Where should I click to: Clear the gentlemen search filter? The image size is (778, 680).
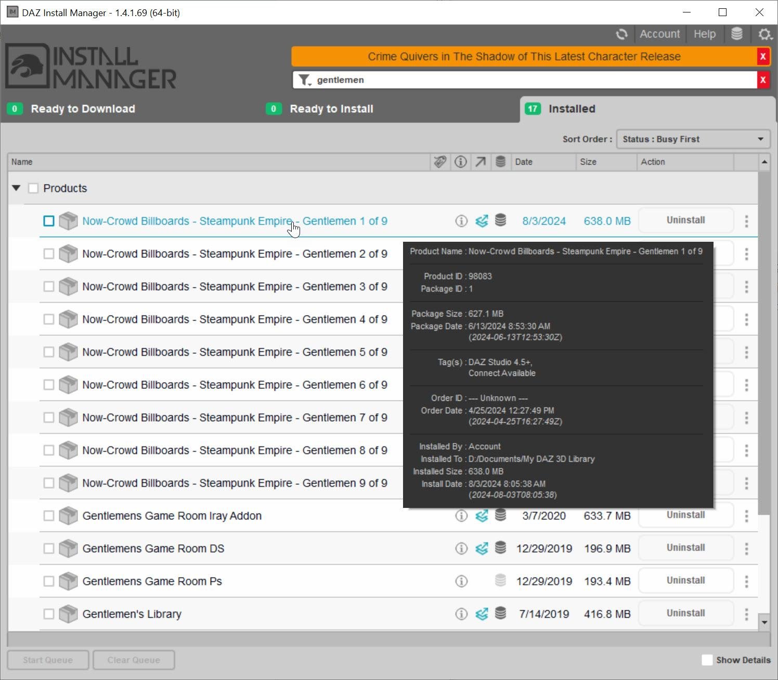763,80
